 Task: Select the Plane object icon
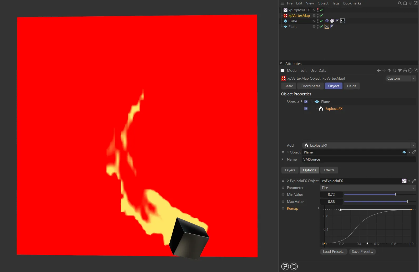(x=285, y=27)
